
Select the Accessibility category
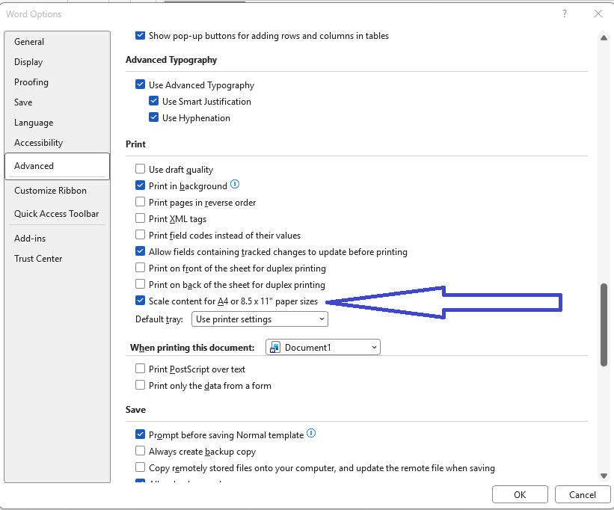(x=57, y=143)
